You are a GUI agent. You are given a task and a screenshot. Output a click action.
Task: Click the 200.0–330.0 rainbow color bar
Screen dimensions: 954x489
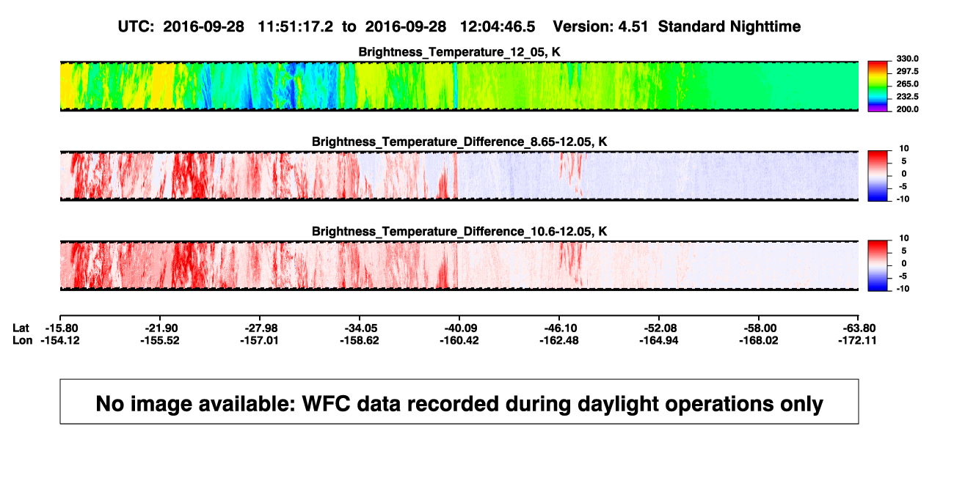(x=879, y=86)
